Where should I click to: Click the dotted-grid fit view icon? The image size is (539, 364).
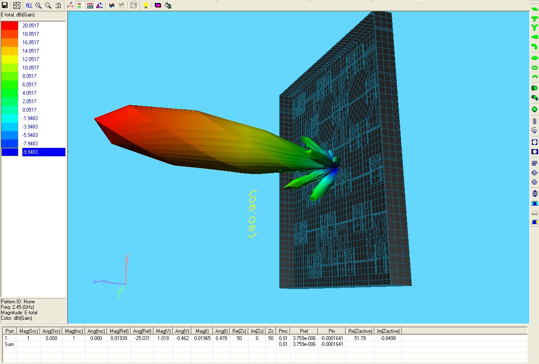(x=16, y=5)
